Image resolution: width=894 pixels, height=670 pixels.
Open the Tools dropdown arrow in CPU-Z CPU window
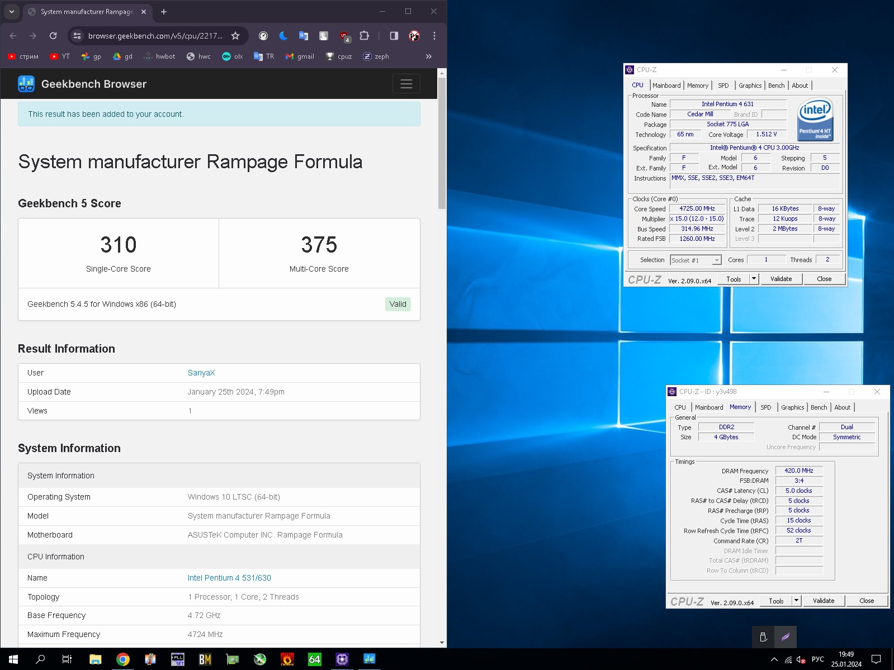tap(754, 279)
